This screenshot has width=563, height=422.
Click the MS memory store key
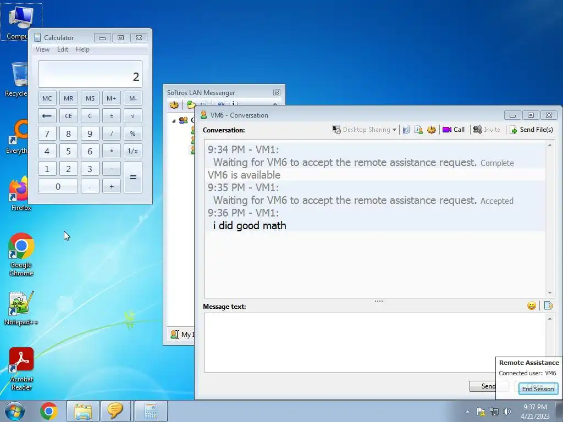90,98
